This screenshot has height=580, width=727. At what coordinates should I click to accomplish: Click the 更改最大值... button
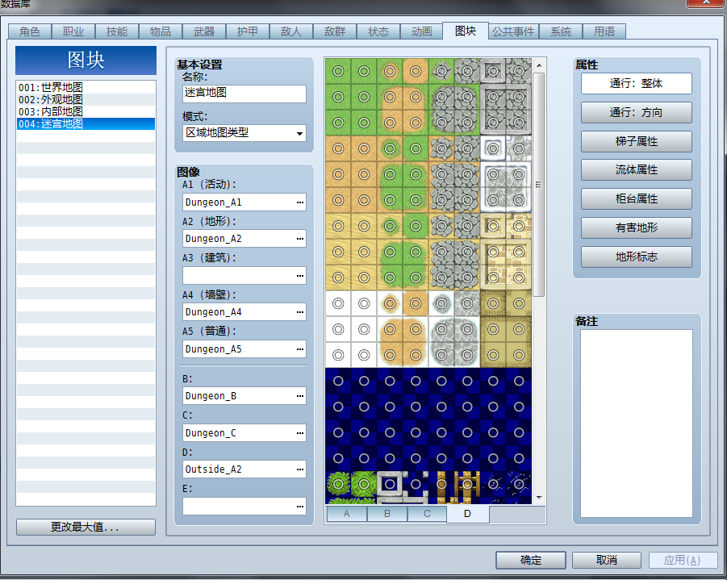tap(86, 527)
